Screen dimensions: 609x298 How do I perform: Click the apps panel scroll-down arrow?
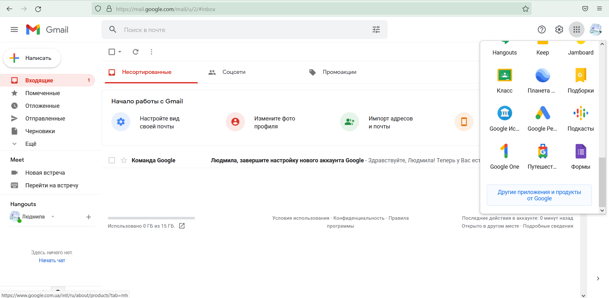tap(602, 210)
